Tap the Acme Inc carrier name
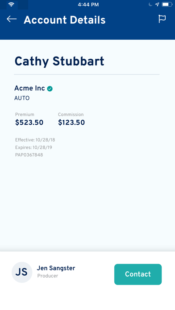This screenshot has height=310, width=175. pyautogui.click(x=29, y=88)
